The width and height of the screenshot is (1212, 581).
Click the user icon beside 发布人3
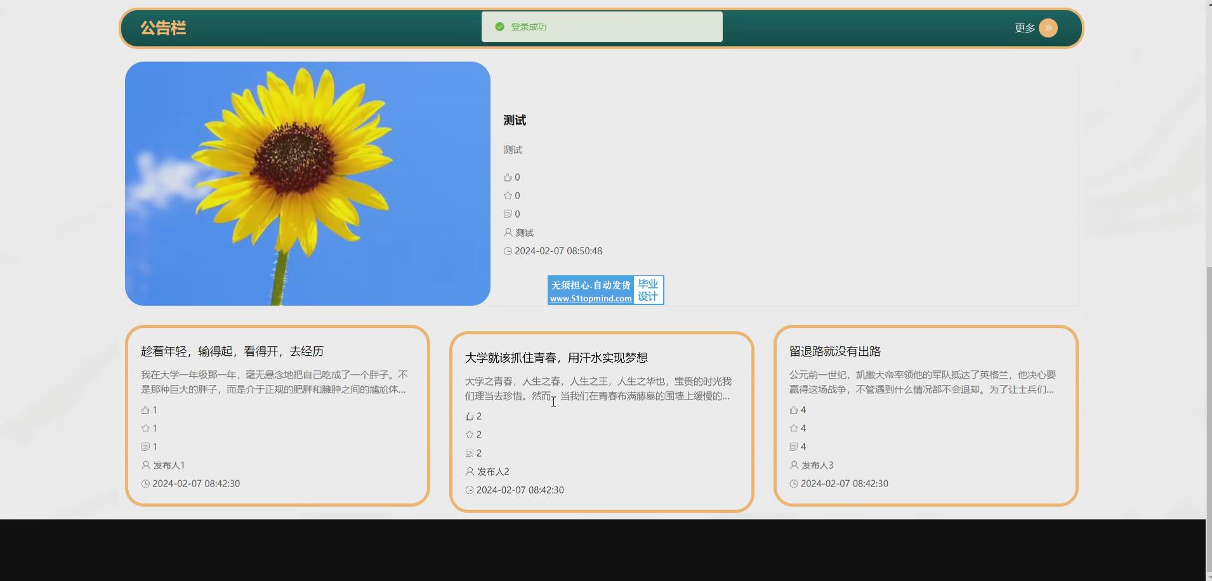tap(794, 466)
